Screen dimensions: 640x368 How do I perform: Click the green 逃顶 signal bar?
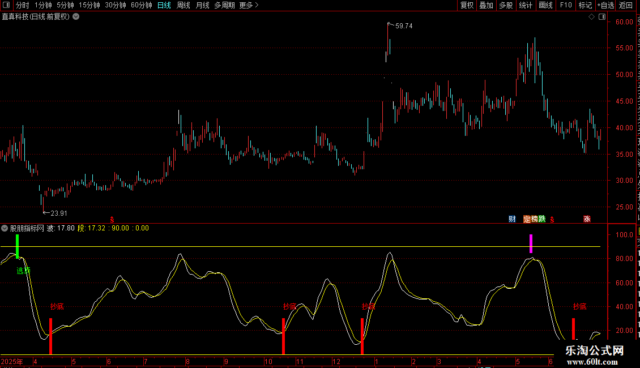(x=17, y=246)
